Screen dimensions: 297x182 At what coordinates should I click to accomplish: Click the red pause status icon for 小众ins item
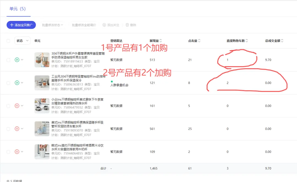click(17, 106)
